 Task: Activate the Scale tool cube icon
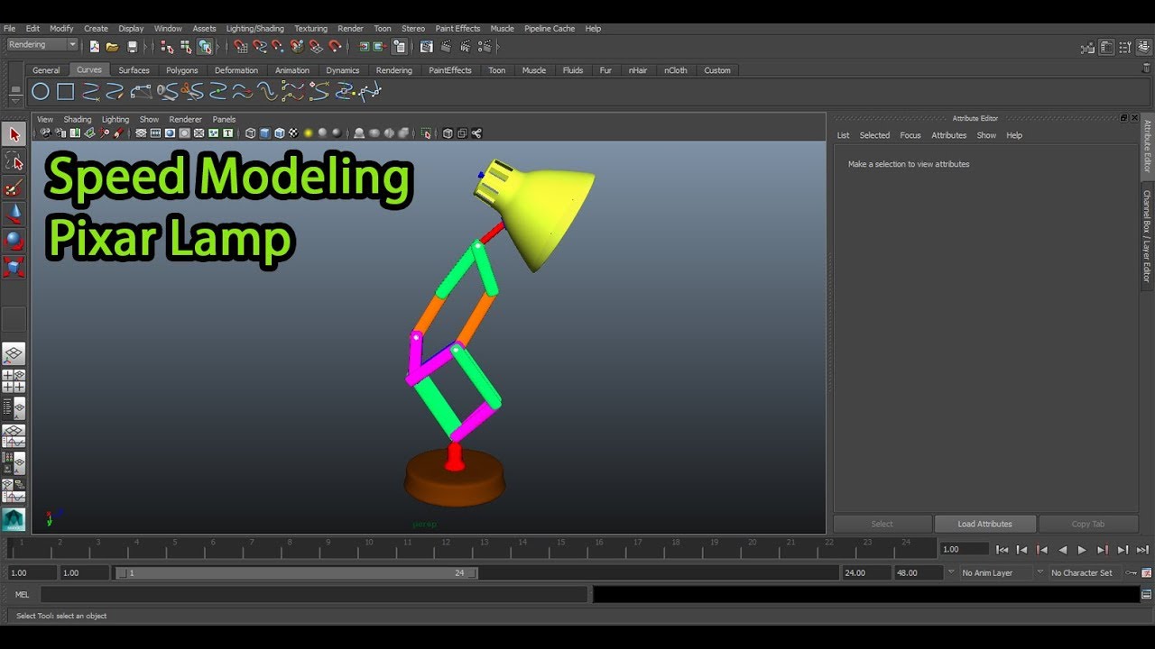14,267
